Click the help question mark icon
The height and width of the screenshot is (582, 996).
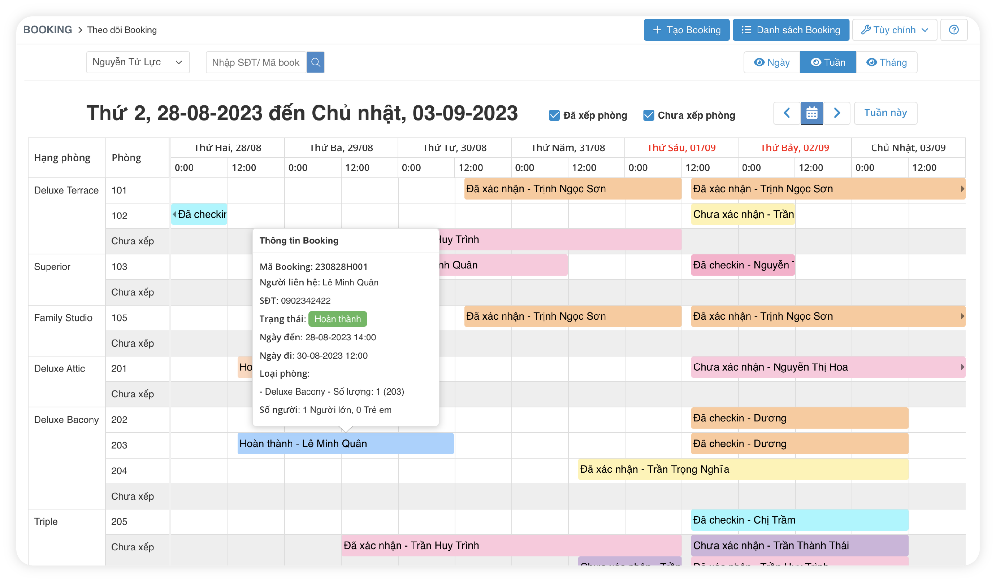[x=953, y=30]
